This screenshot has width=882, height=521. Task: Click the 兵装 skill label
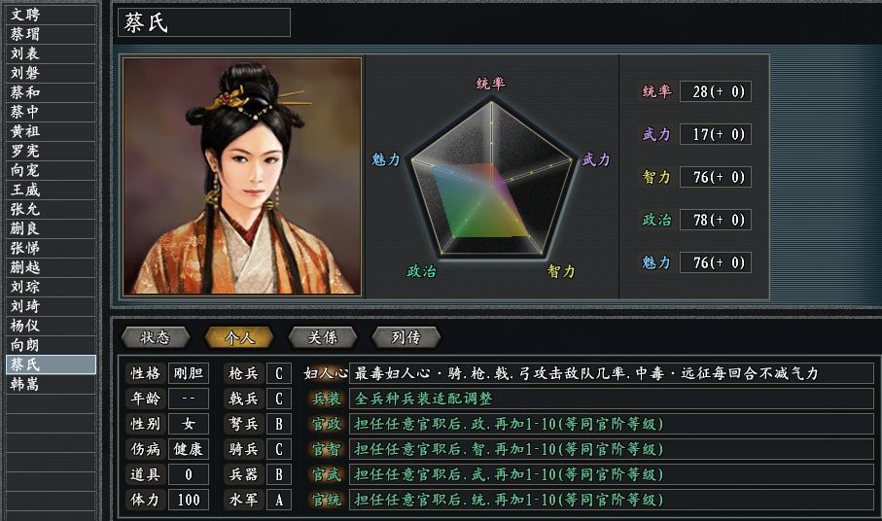click(x=327, y=399)
